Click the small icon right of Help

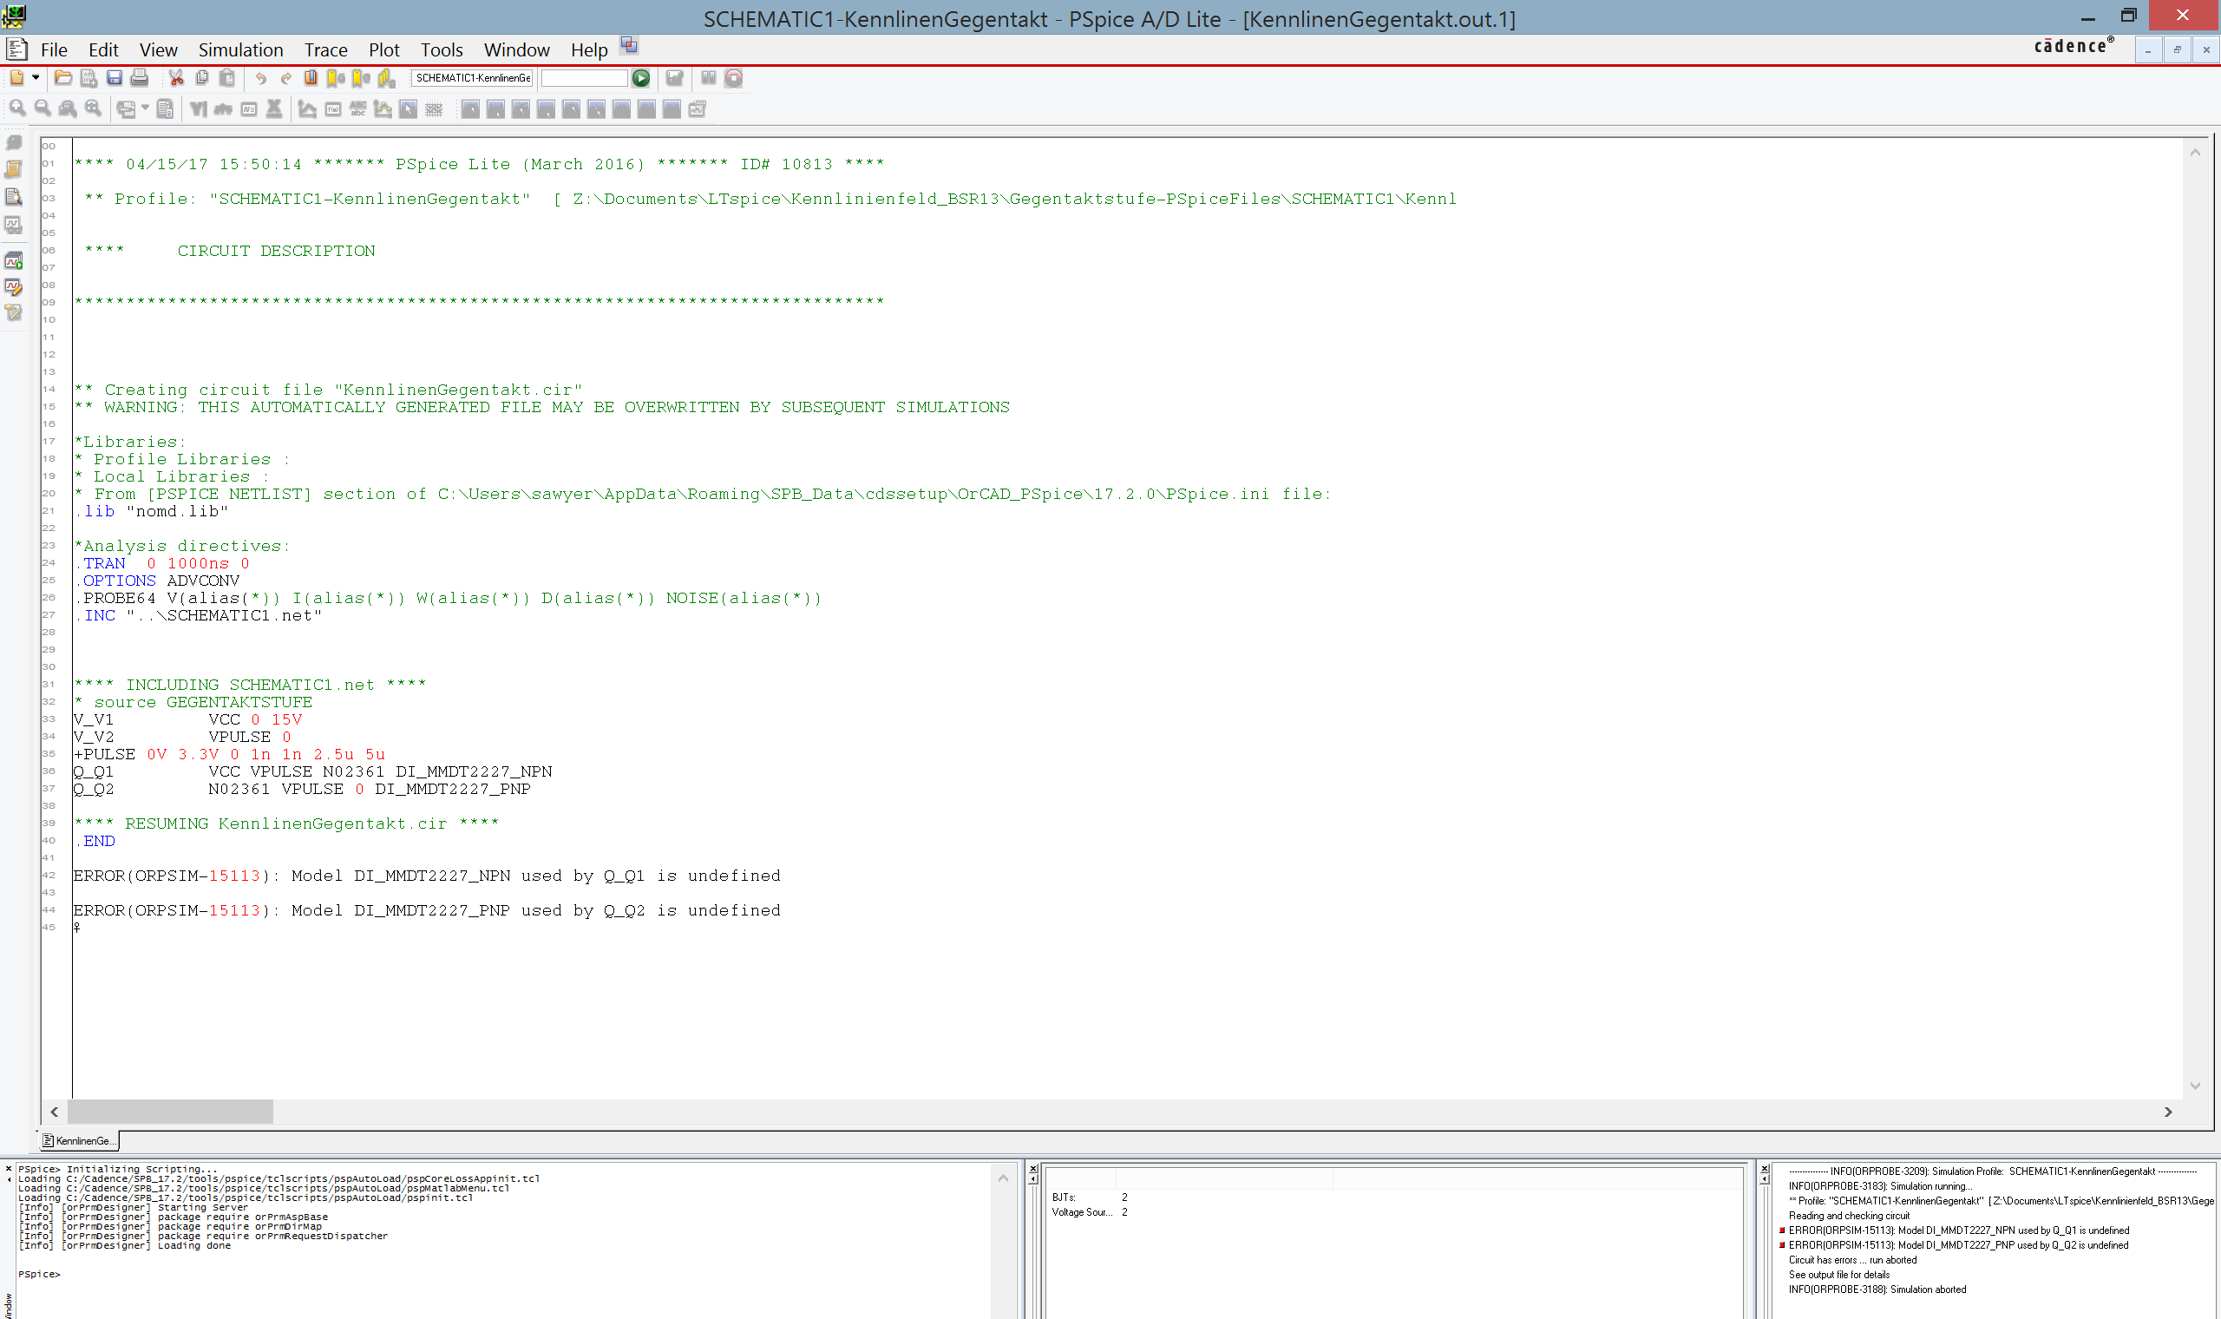click(x=629, y=44)
